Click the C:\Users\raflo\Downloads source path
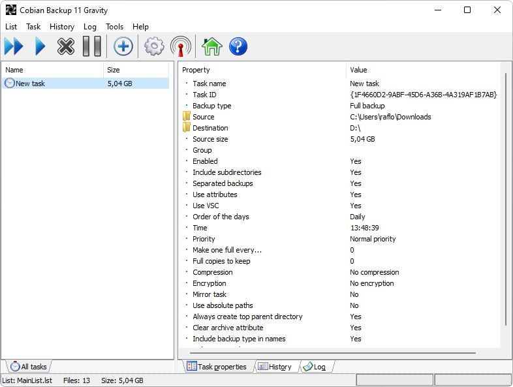Image resolution: width=513 pixels, height=387 pixels. [x=390, y=117]
